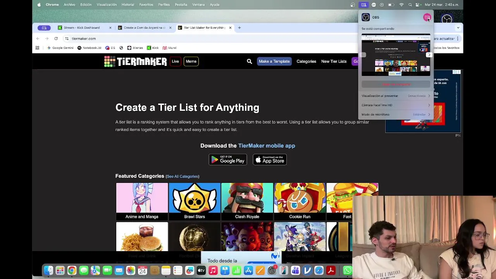The image size is (496, 279).
Task: Open the Archivo menu
Action: (x=69, y=5)
